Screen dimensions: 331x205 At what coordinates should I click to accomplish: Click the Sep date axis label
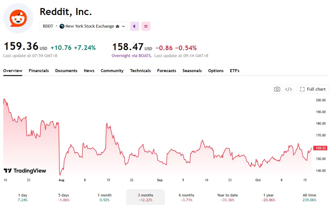click(x=160, y=180)
